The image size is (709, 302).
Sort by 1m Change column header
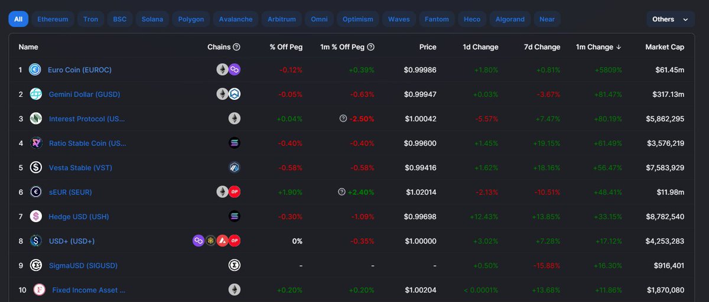coord(599,47)
